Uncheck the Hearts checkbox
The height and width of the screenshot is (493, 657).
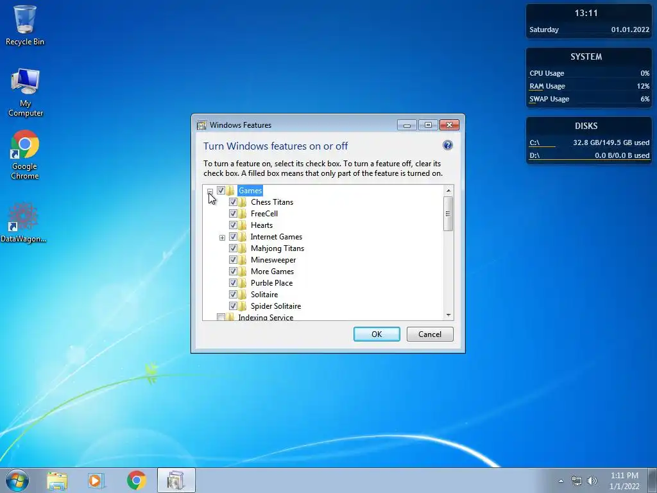click(x=233, y=225)
